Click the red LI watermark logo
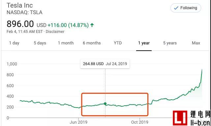The image size is (211, 126). 180,118
